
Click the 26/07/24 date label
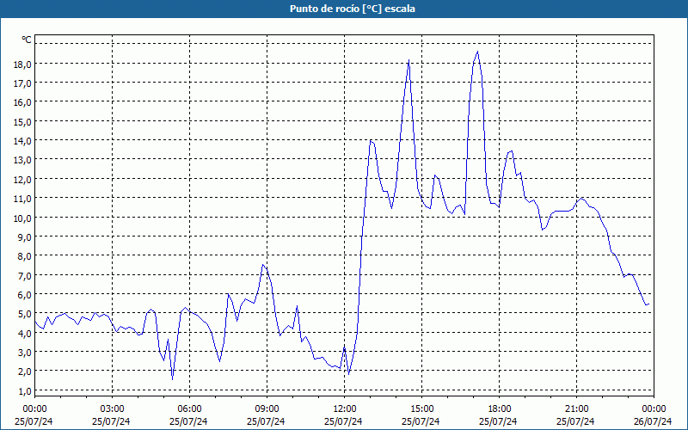(653, 421)
